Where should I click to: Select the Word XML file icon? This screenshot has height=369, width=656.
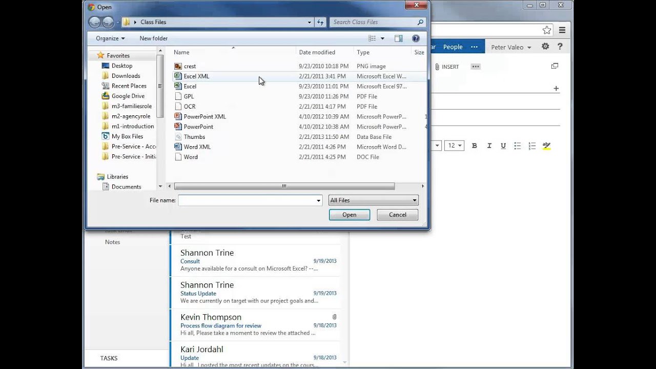[178, 147]
